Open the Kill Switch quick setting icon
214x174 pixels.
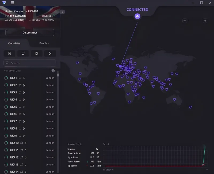tap(37, 54)
